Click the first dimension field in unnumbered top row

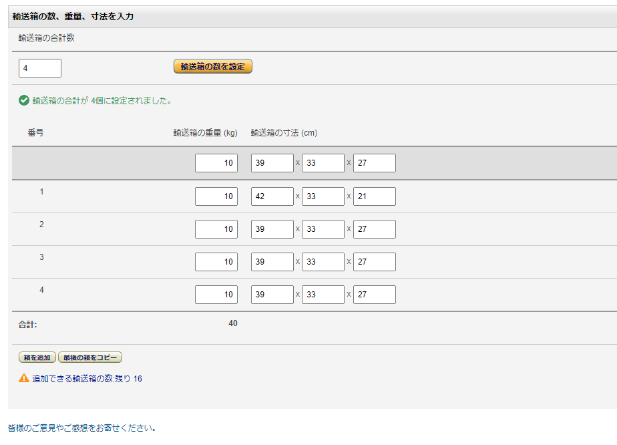272,163
